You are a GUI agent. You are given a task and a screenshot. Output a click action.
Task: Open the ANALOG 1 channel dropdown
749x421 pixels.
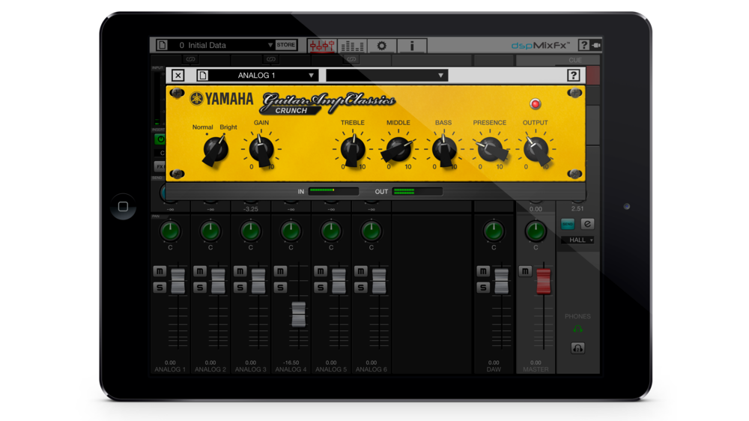coord(263,75)
